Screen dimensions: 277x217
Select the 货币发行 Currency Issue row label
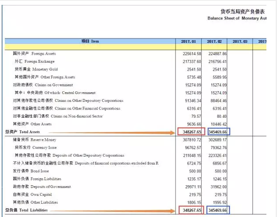pyautogui.click(x=36, y=148)
